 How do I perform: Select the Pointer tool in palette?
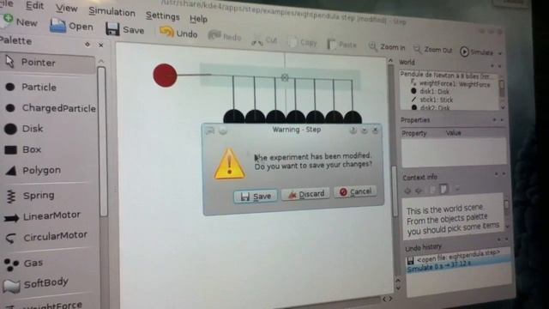[x=47, y=63]
